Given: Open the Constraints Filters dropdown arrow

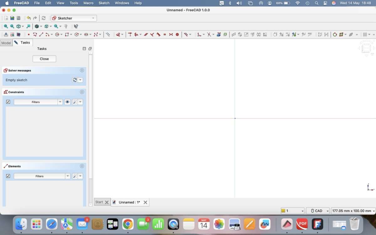Looking at the screenshot, I should [x=60, y=102].
